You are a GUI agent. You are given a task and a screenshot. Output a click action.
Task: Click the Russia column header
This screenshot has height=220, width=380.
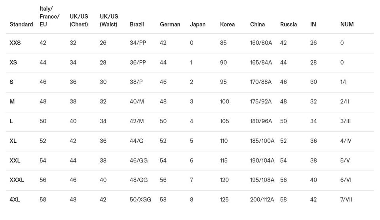tap(288, 25)
